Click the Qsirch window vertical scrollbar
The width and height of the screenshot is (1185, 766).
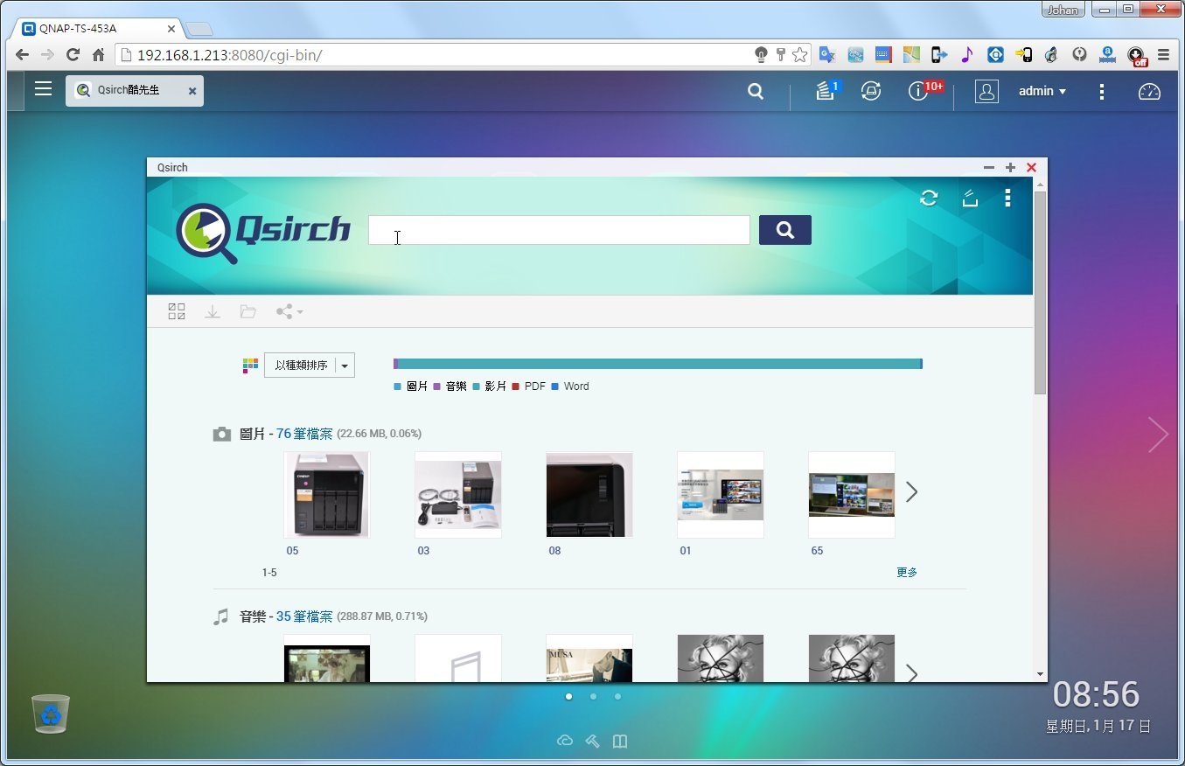coord(1040,292)
